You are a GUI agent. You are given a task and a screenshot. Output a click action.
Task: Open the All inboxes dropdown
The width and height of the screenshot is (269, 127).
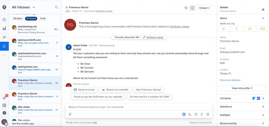pyautogui.click(x=23, y=7)
